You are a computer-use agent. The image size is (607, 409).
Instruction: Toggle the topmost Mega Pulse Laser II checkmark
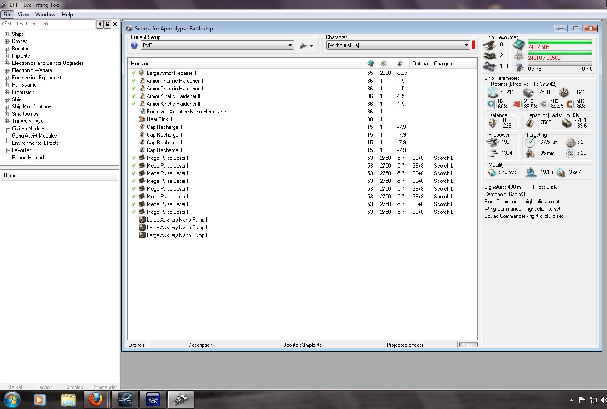134,158
